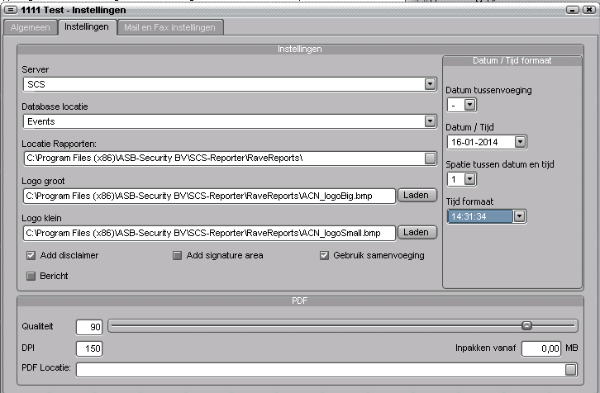Browse for Locatie Rapporten folder
The height and width of the screenshot is (393, 600).
(x=430, y=159)
